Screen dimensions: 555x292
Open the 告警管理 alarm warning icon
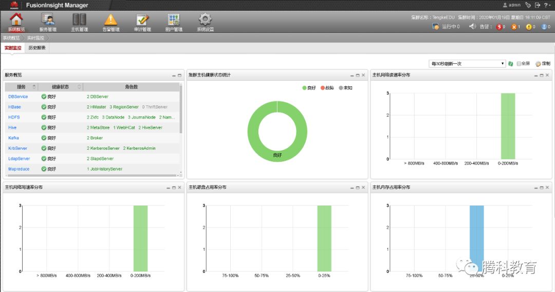pyautogui.click(x=111, y=20)
